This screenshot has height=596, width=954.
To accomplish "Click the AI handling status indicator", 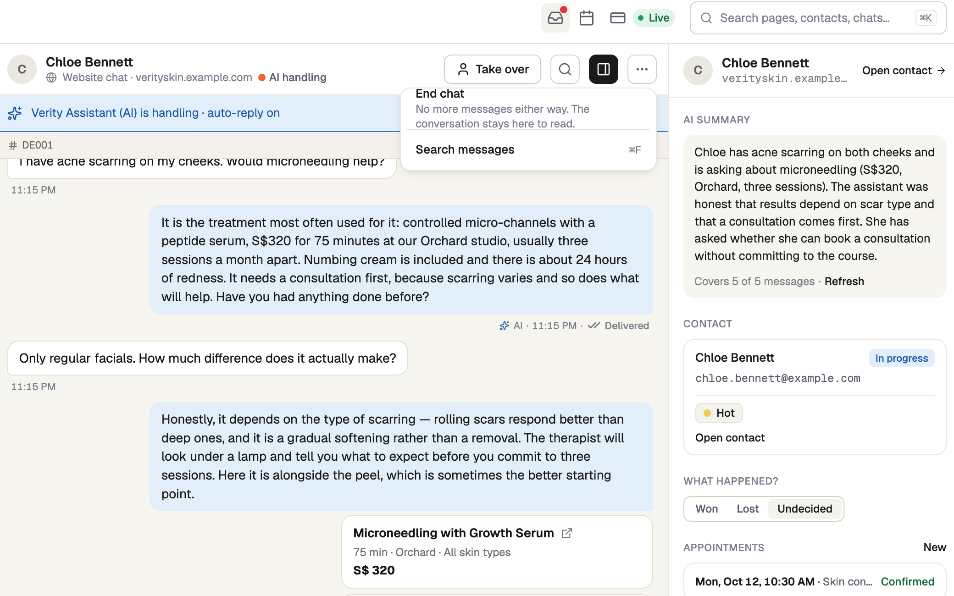I will (x=292, y=77).
